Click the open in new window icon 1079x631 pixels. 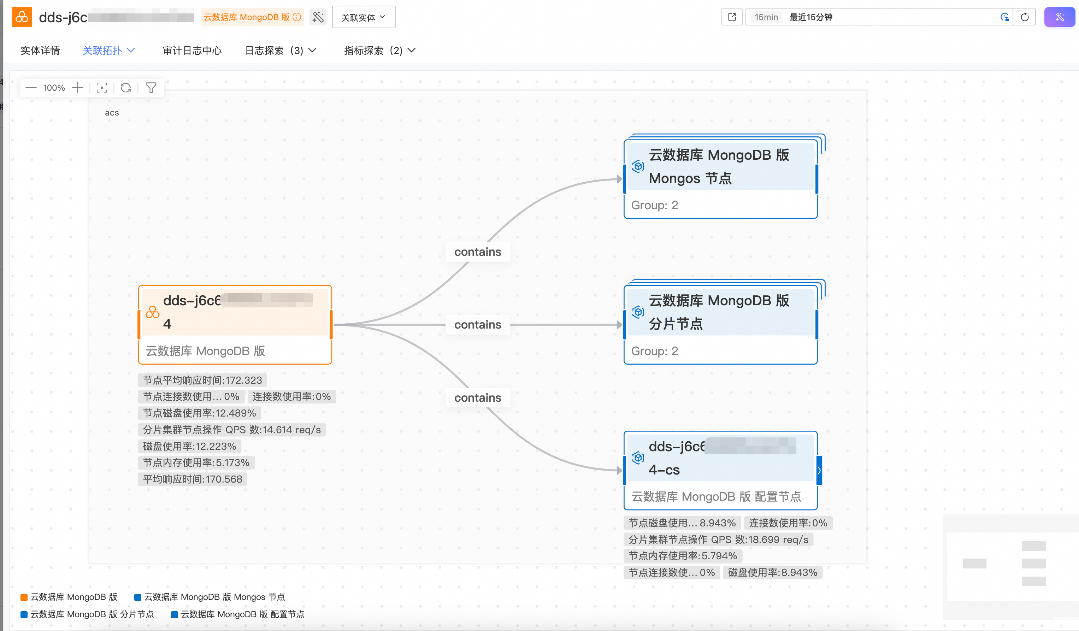coord(732,17)
